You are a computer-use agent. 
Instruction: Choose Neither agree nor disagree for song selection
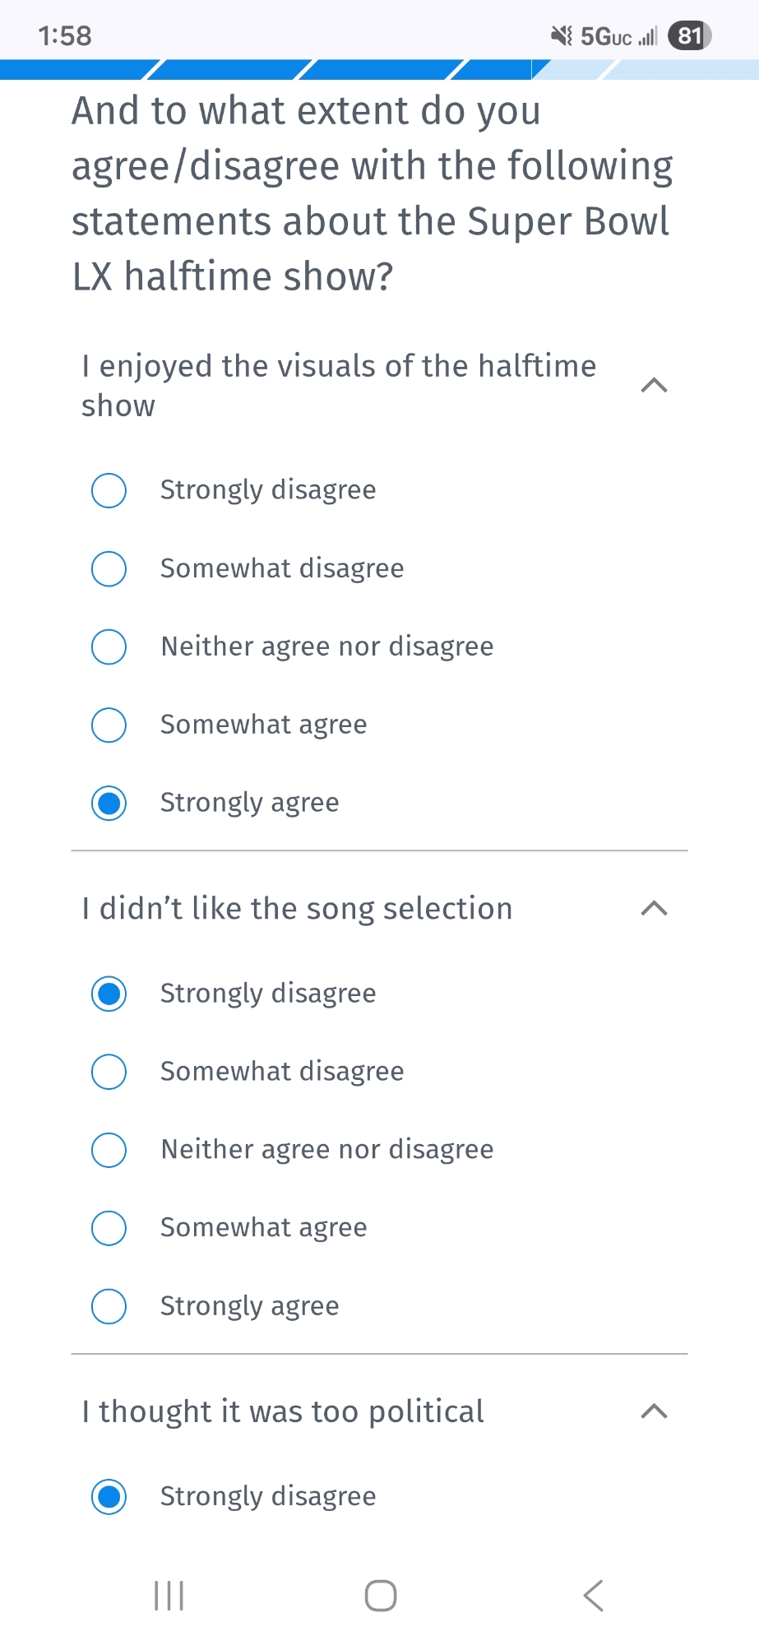tap(109, 1150)
